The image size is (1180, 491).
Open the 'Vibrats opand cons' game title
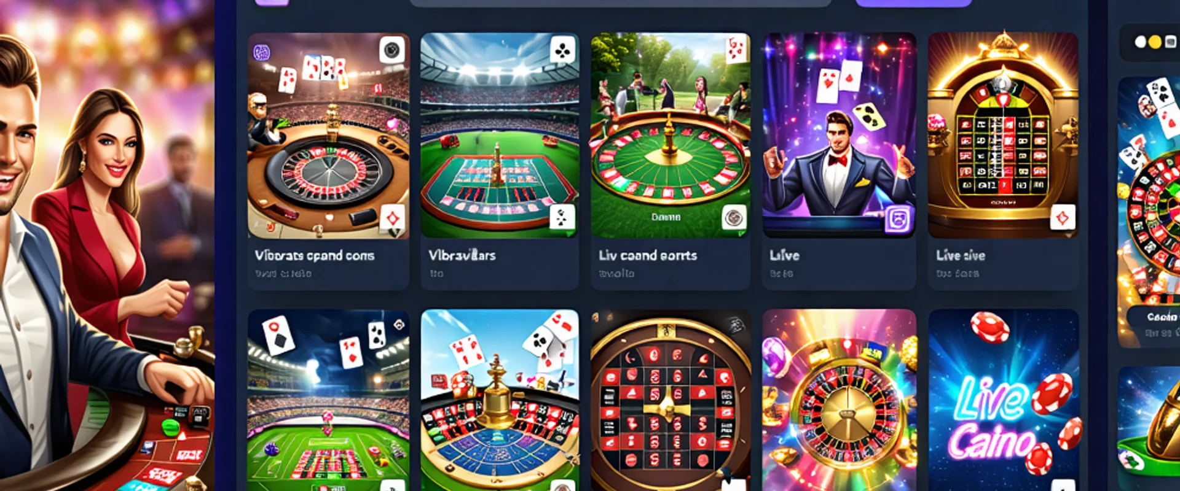315,255
